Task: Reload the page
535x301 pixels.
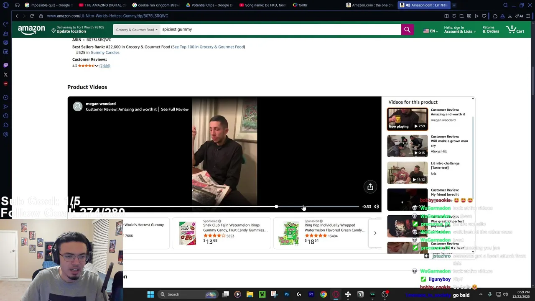Action: 32,16
